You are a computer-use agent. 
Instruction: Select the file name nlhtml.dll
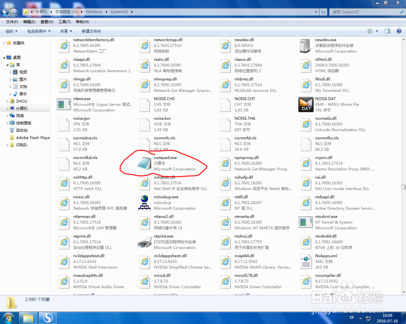click(x=323, y=60)
